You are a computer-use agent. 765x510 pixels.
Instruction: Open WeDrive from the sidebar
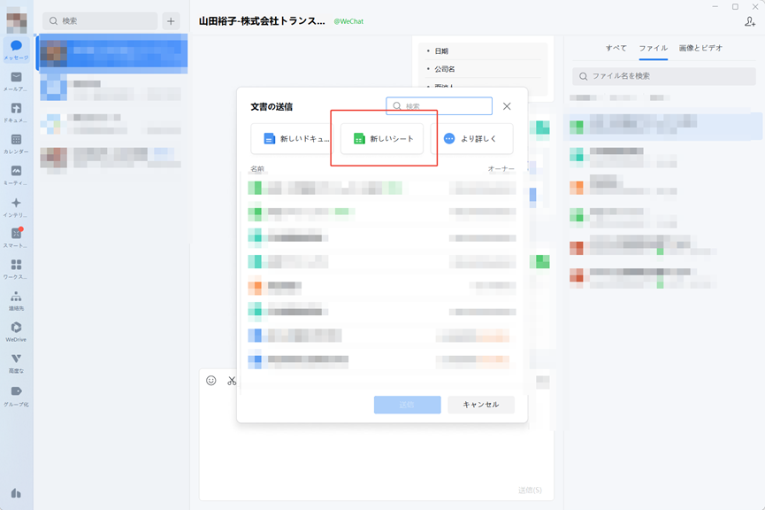(x=16, y=331)
